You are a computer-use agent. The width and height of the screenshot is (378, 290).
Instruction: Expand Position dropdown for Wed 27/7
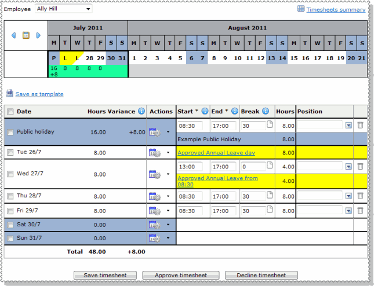348,167
